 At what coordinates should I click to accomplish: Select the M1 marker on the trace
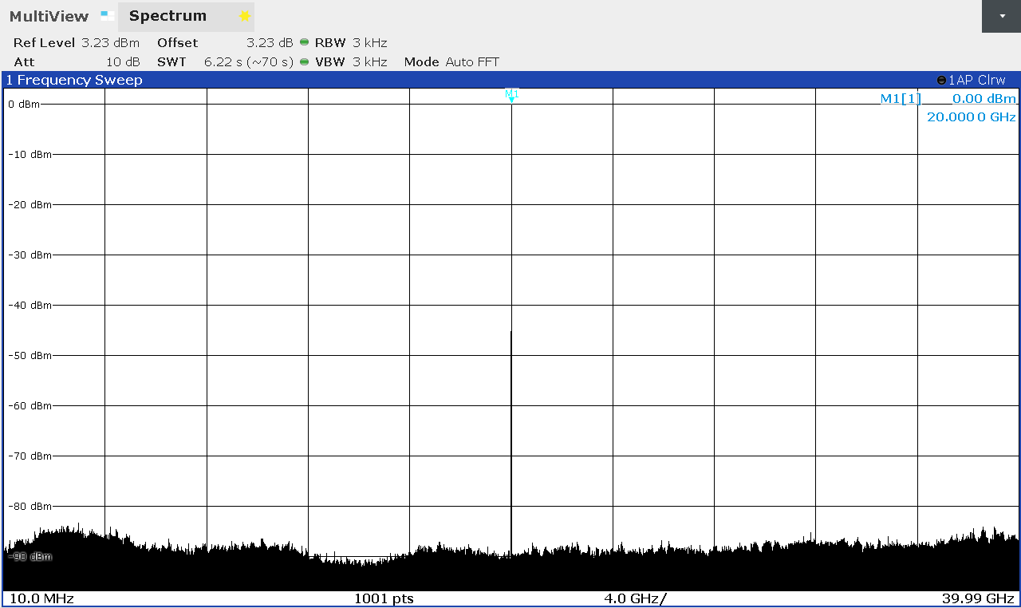click(511, 95)
